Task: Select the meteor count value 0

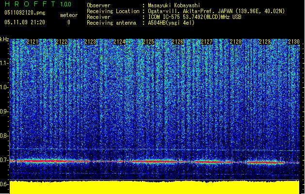Action: coord(69,22)
